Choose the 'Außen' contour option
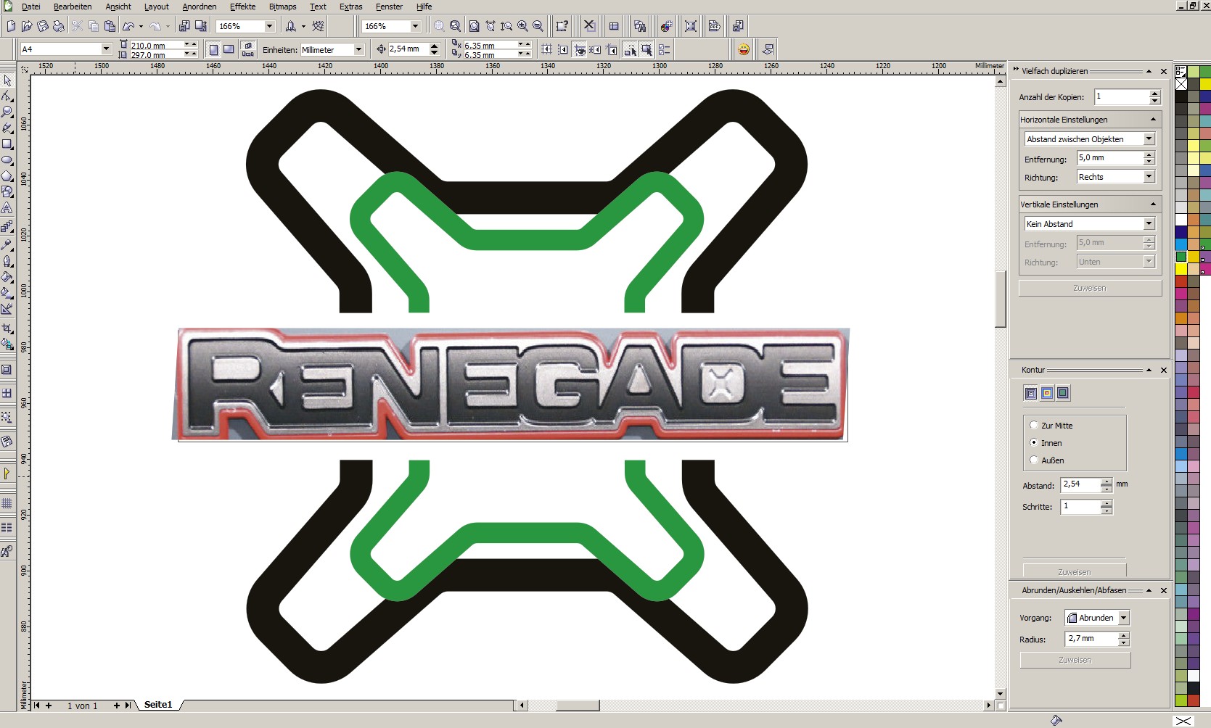Viewport: 1211px width, 728px height. click(1034, 460)
